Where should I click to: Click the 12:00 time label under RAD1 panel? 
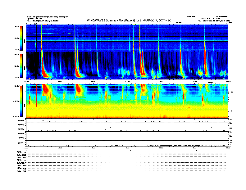pos(127,82)
